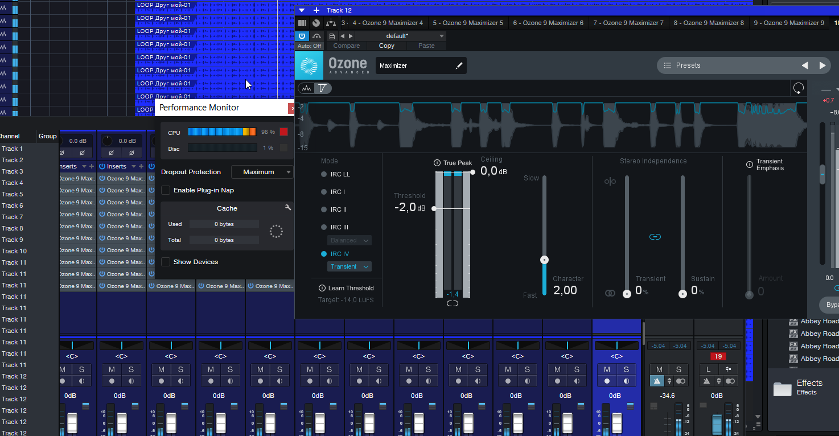The width and height of the screenshot is (839, 436).
Task: Click the link icon below the True Peak meters
Action: 453,304
